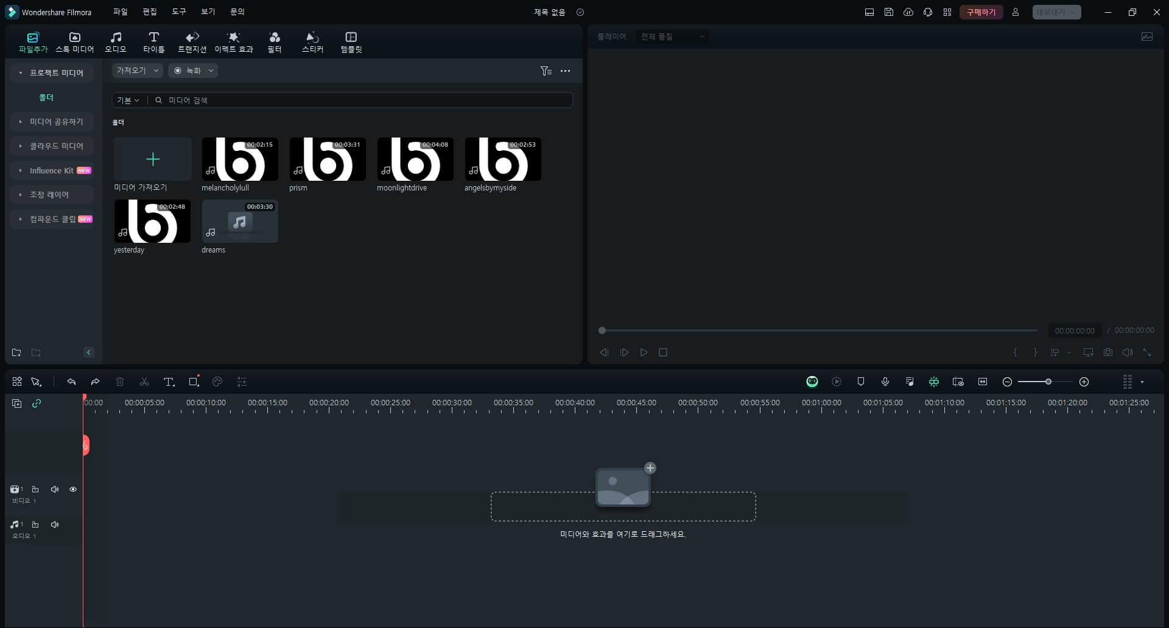1169x628 pixels.
Task: Mute the 오디오 1 track
Action: 55,525
